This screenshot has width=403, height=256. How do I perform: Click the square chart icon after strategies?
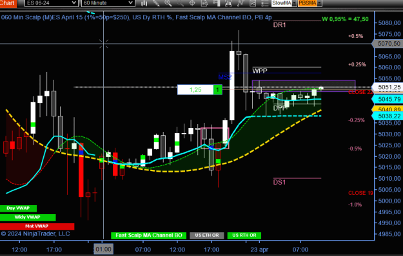pos(253,3)
